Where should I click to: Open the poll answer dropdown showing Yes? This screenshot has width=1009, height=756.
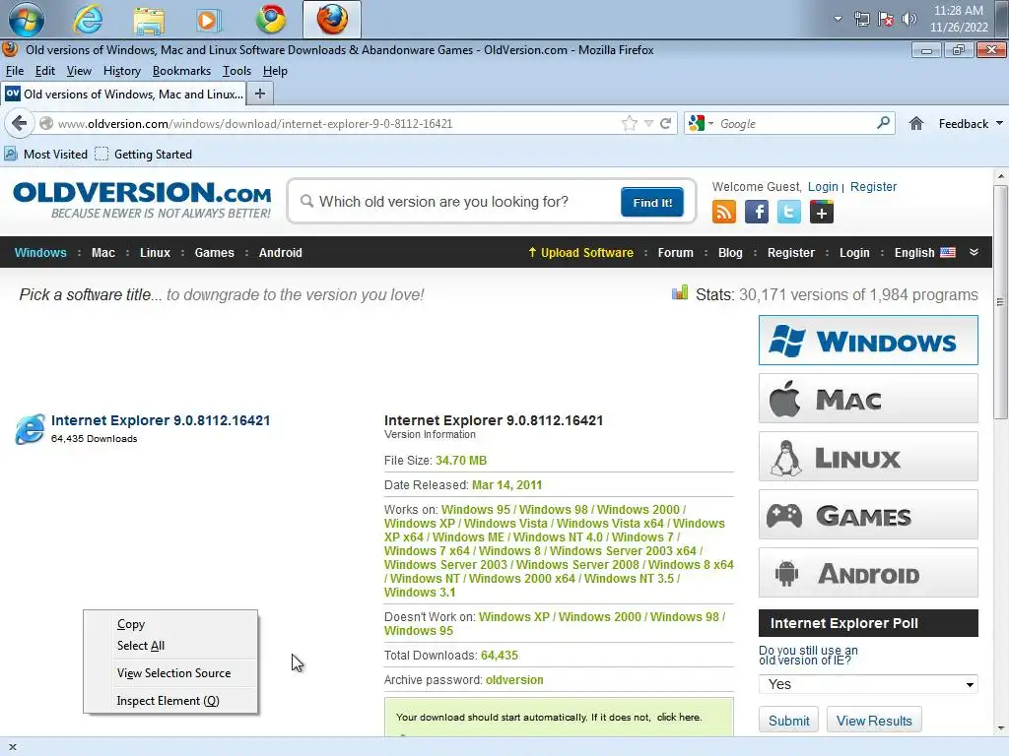click(x=868, y=684)
